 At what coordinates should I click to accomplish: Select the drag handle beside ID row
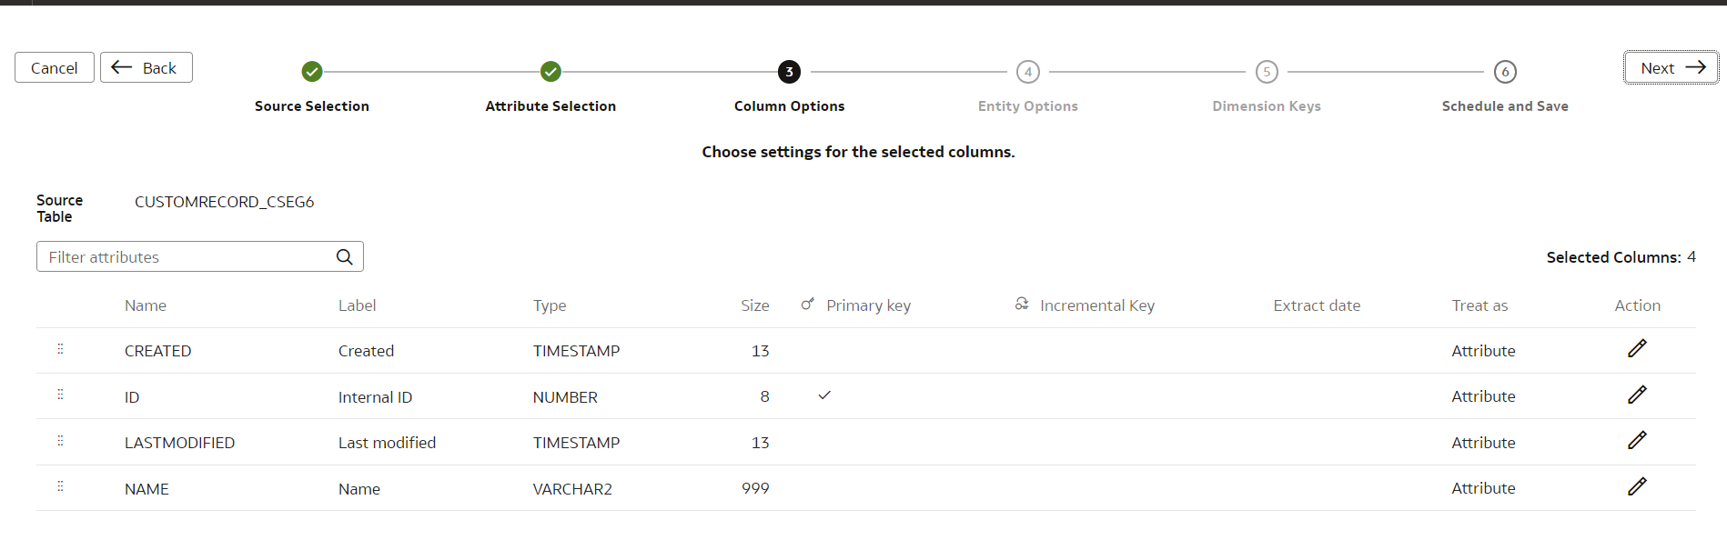coord(61,395)
